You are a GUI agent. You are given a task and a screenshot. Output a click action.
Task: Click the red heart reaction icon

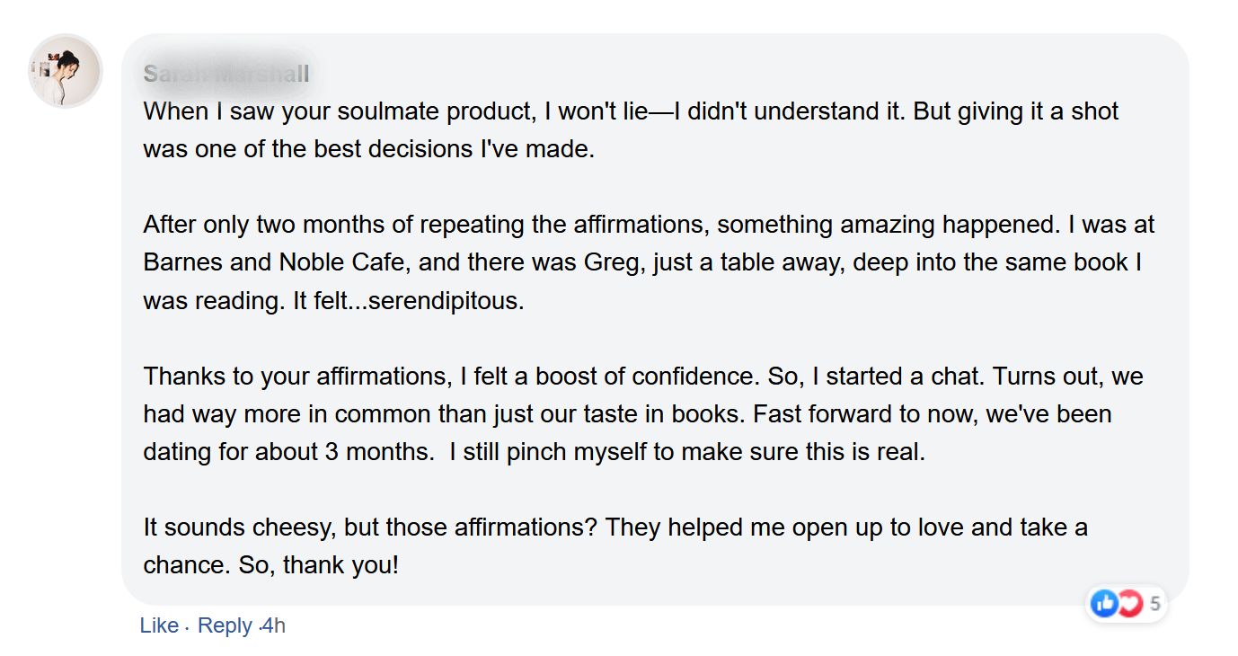pos(1129,604)
